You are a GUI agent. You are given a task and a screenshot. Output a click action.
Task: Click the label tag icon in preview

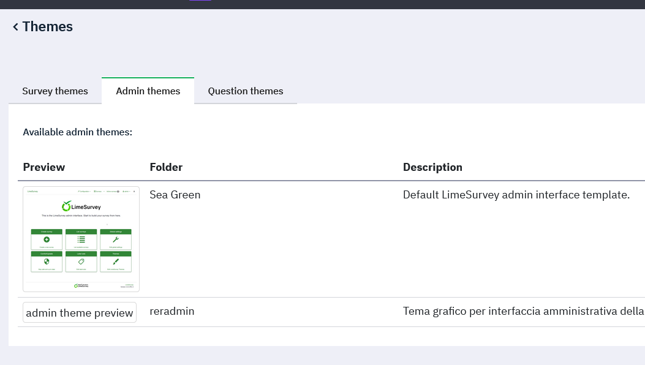tap(81, 262)
